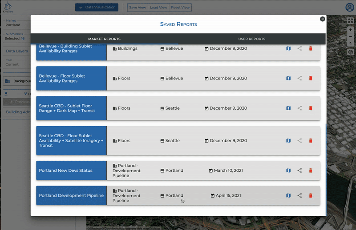Open Portland New Devs Status report title
Screen dimensions: 356x230
pos(65,171)
